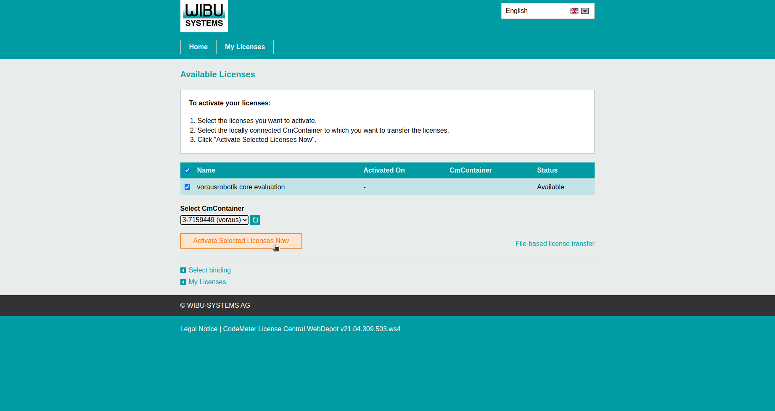Click the WIBU Systems logo
The width and height of the screenshot is (775, 411).
[x=204, y=16]
